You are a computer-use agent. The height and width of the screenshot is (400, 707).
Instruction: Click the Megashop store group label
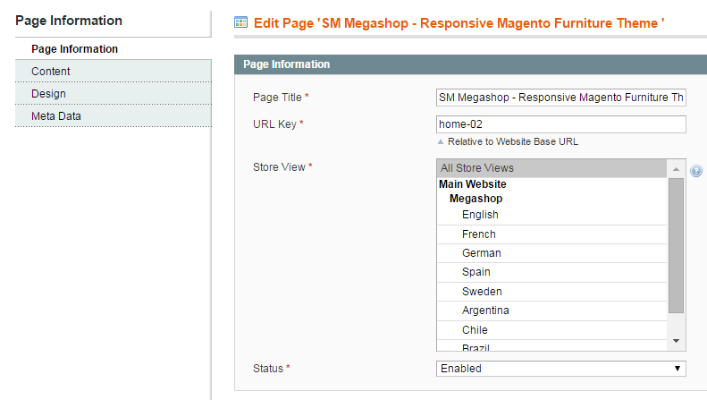click(476, 199)
